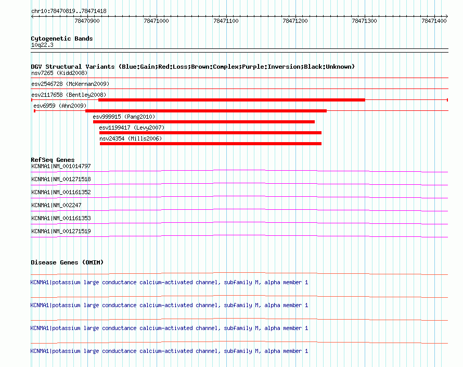Screen dimensions: 463x367
Task: Click the 78471000 ruler tick label
Action: click(156, 21)
